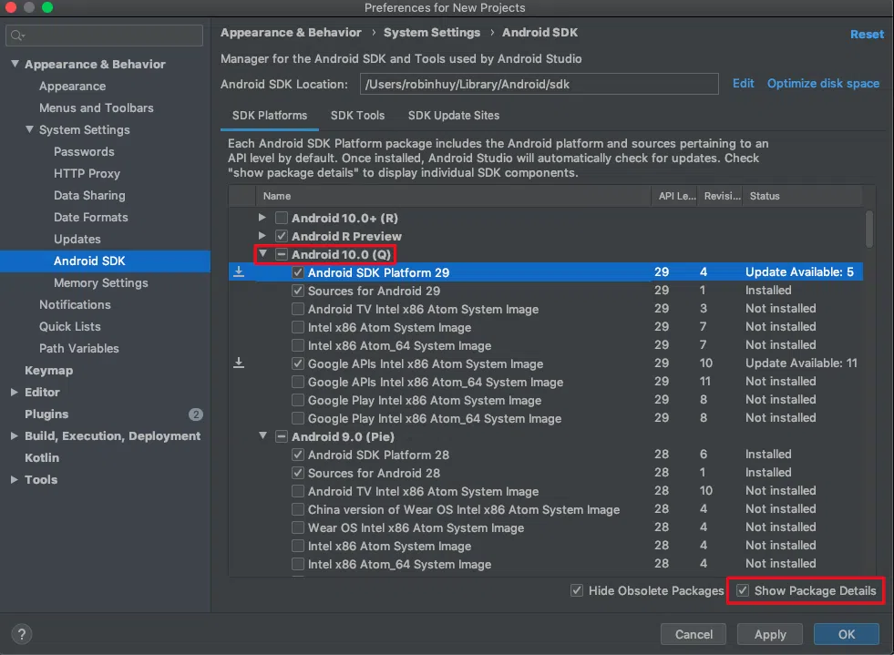Click Optimize disk space link
This screenshot has height=655, width=894.
pyautogui.click(x=823, y=84)
